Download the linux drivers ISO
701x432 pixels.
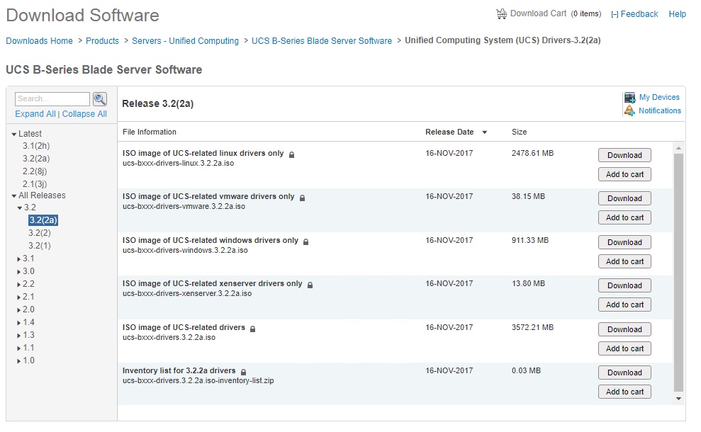tap(624, 155)
